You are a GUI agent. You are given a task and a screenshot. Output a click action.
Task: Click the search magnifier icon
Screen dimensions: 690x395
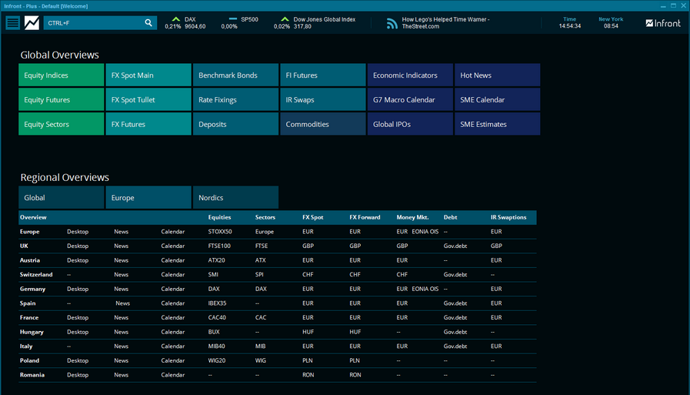[x=148, y=23]
